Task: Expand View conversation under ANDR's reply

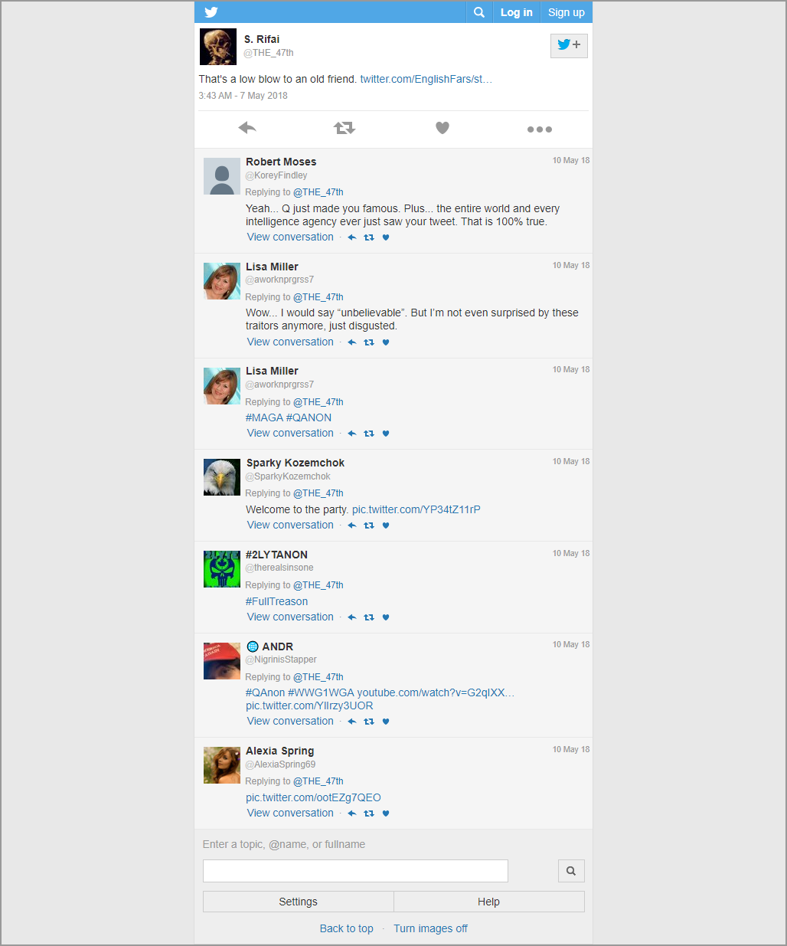Action: (290, 721)
